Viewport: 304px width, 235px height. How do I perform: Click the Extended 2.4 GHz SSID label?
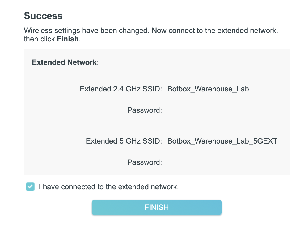coord(121,89)
